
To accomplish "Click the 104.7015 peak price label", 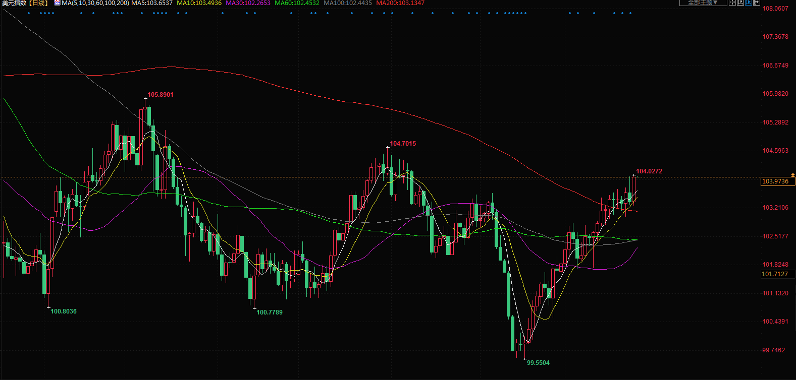I will pos(403,144).
